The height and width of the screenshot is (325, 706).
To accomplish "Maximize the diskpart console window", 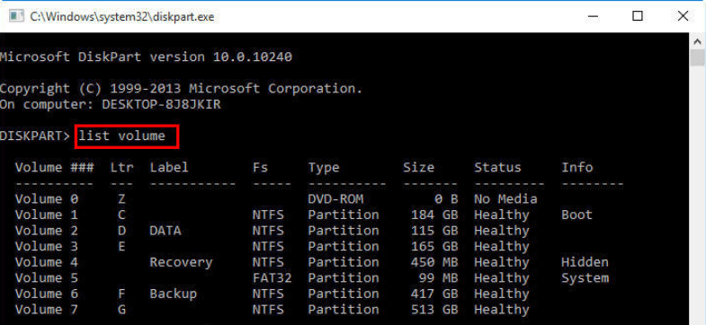I will pyautogui.click(x=638, y=17).
